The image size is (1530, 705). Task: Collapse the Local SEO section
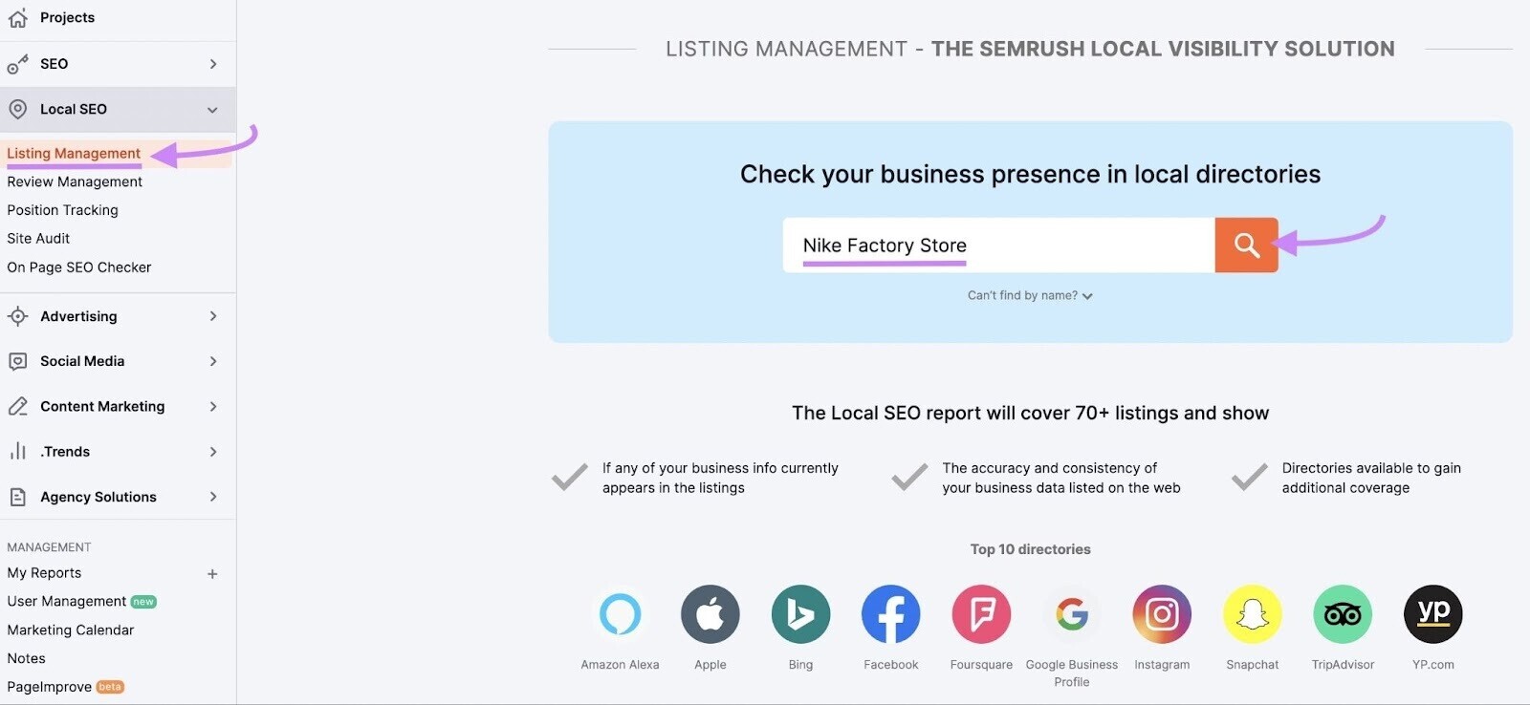[212, 110]
